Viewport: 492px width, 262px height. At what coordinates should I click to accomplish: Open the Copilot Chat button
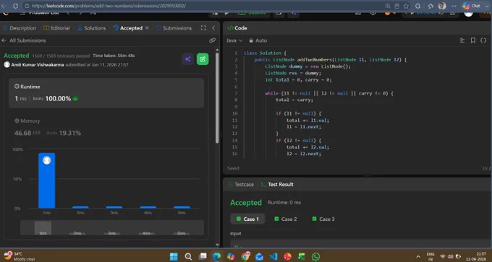coord(472,6)
